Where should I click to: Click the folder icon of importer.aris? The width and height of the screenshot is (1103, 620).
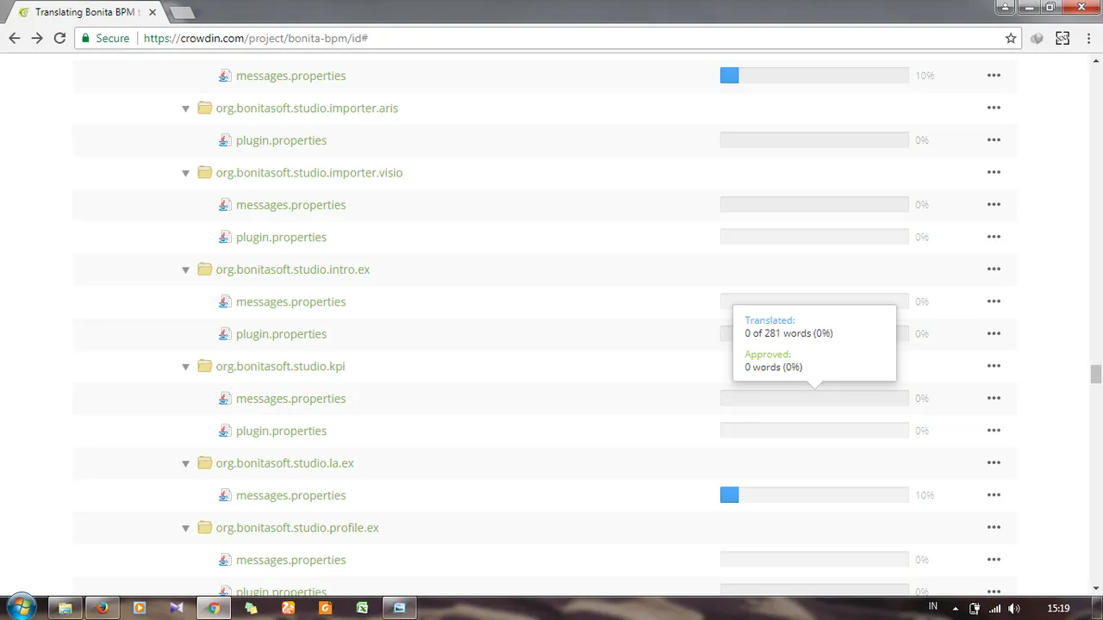(x=204, y=108)
